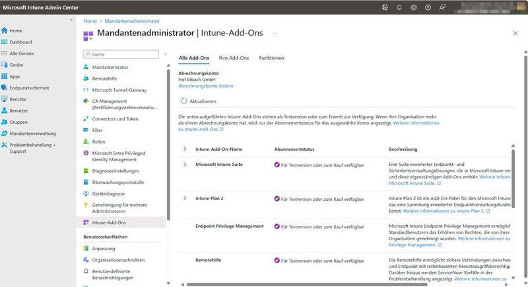Sort by Abonnementstatus column header
The width and height of the screenshot is (528, 287).
point(294,149)
